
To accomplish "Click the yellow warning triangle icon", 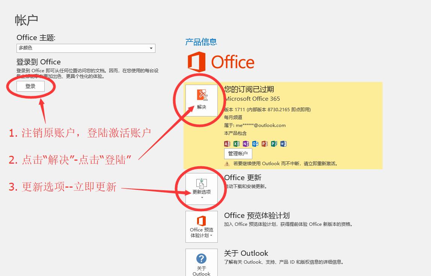I will (227, 164).
